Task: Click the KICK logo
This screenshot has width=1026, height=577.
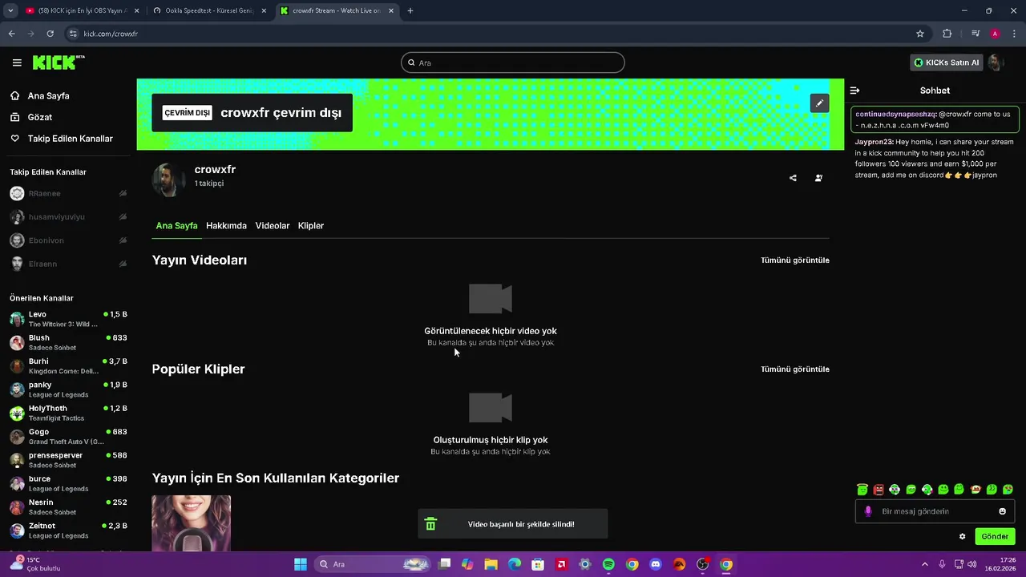Action: coord(58,63)
